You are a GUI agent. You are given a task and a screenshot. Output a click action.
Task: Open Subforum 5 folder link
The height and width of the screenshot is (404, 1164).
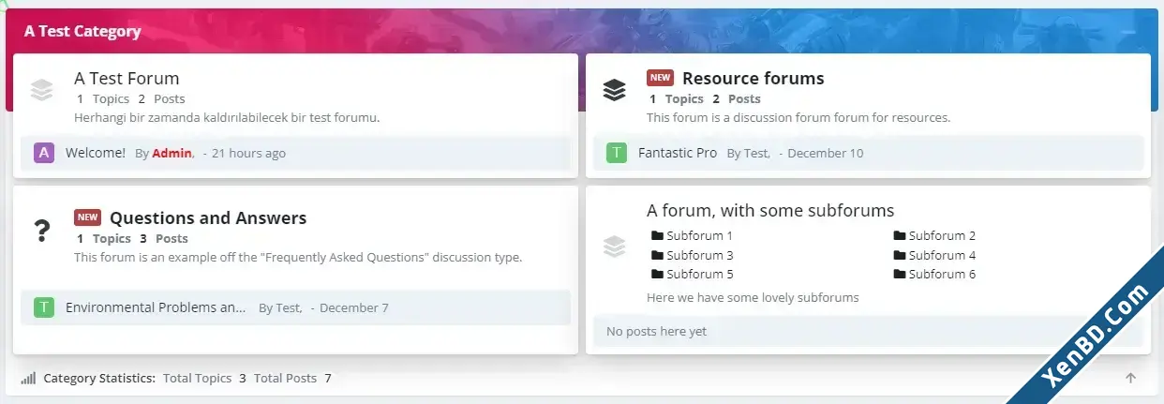(x=693, y=274)
